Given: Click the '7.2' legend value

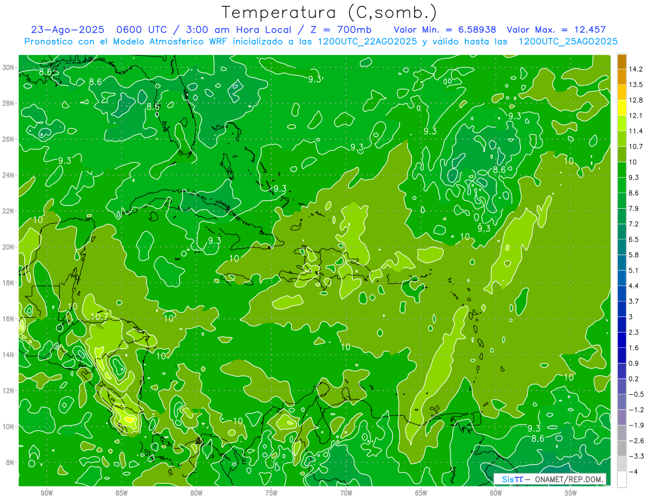Looking at the screenshot, I should click(634, 224).
